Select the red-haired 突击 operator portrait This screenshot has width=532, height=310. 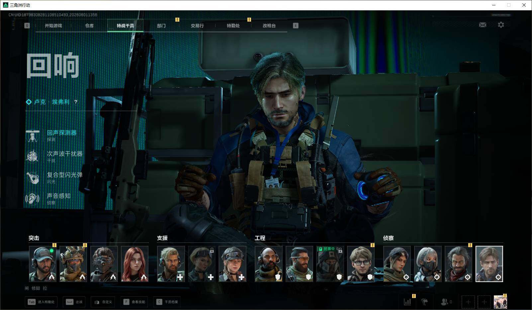click(x=134, y=264)
